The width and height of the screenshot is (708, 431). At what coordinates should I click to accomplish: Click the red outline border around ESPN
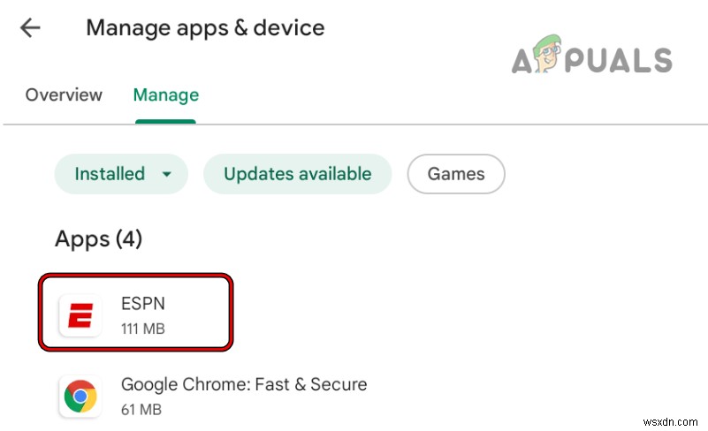[x=232, y=312]
